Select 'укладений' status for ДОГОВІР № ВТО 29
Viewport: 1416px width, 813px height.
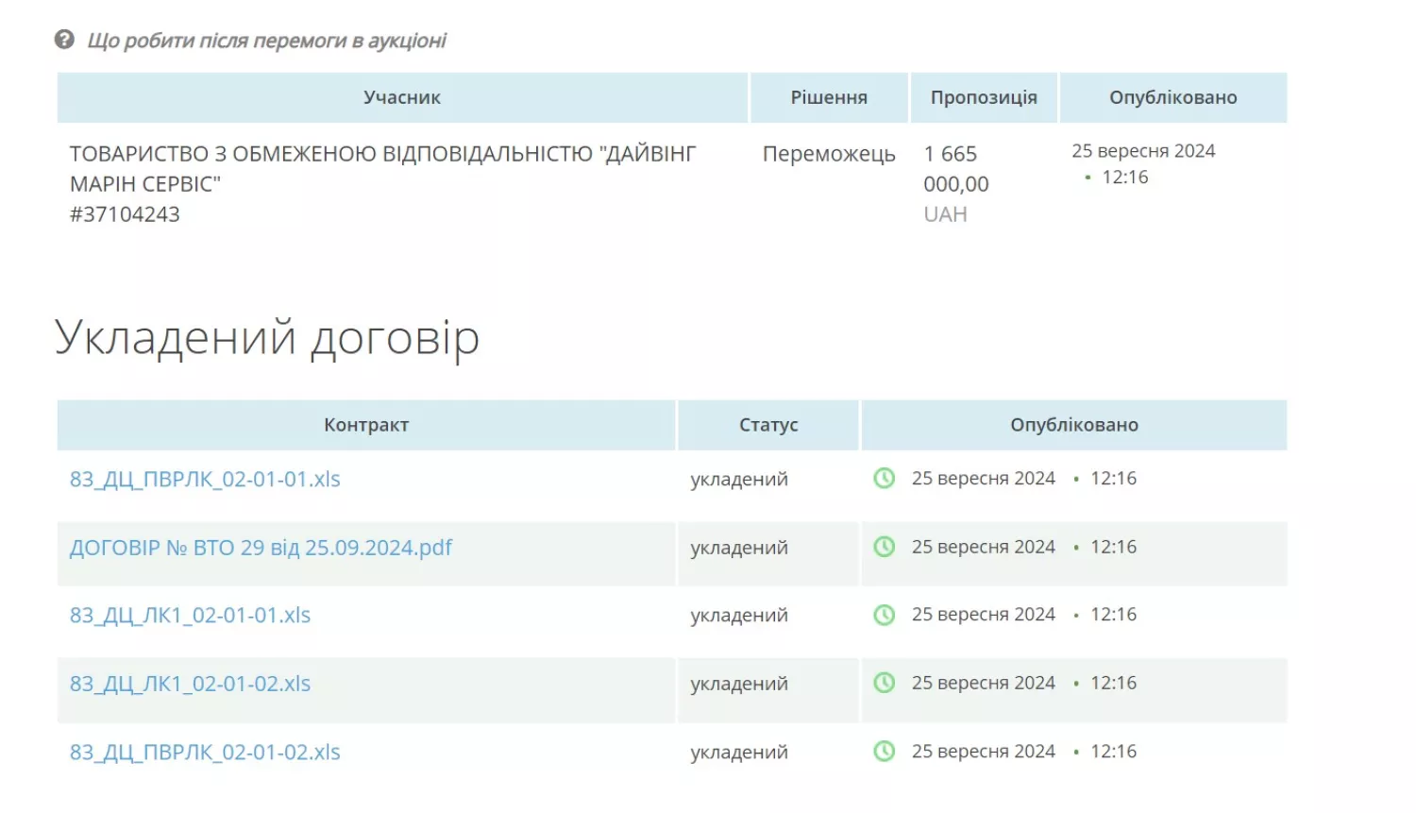(x=739, y=548)
